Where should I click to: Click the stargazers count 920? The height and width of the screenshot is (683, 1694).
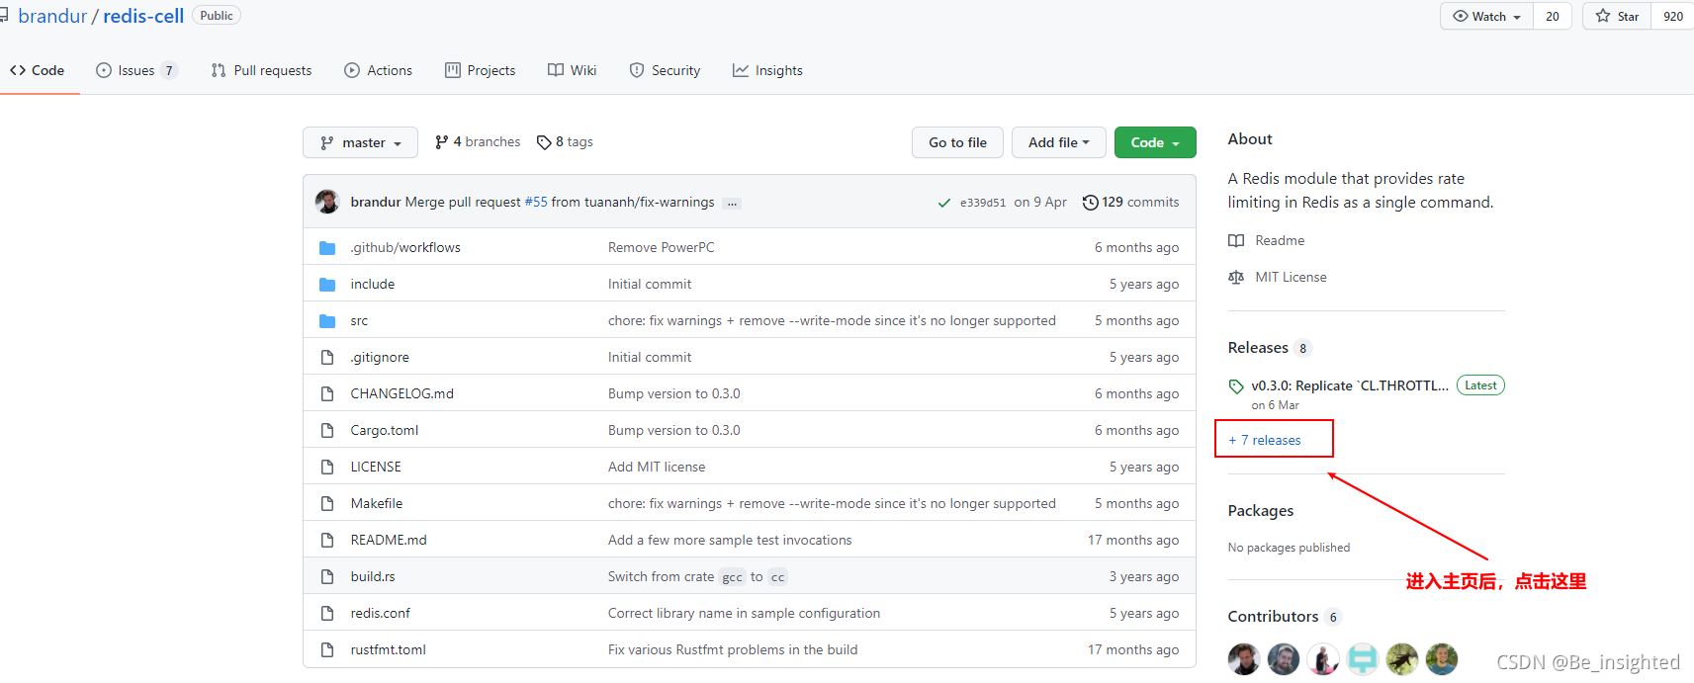[x=1672, y=16]
